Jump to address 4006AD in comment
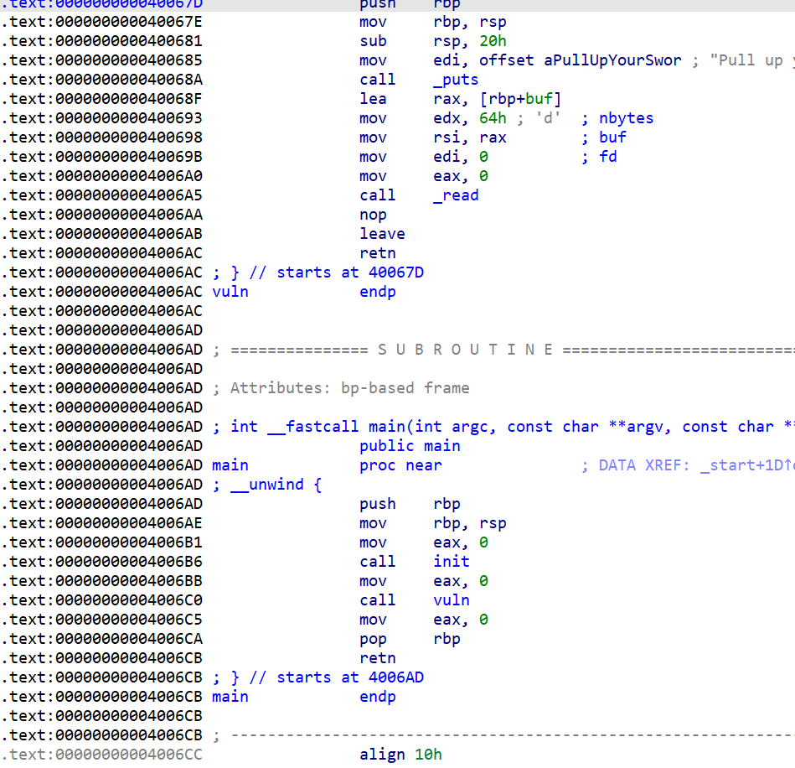 (396, 677)
